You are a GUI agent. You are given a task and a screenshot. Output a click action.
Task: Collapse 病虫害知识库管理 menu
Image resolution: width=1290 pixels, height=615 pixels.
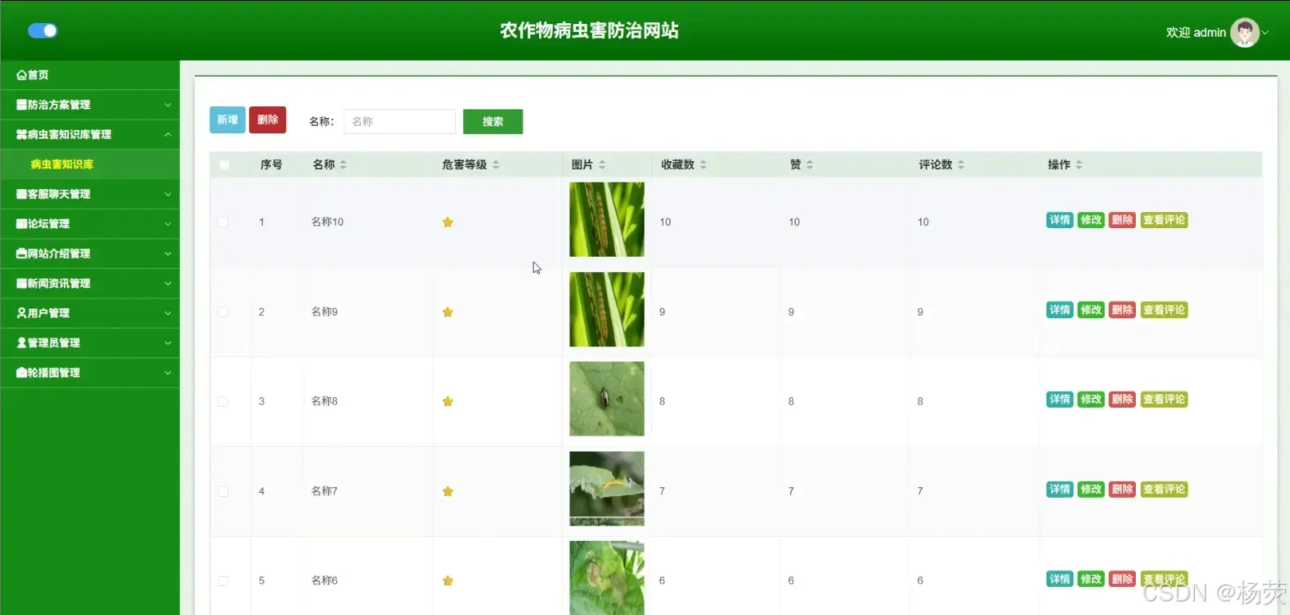pos(89,134)
